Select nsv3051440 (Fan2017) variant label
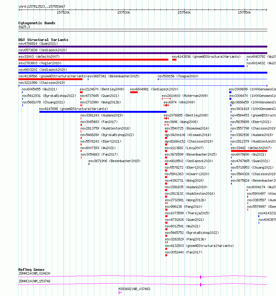Image resolution: width=276 pixels, height=296 pixels. tap(184, 253)
